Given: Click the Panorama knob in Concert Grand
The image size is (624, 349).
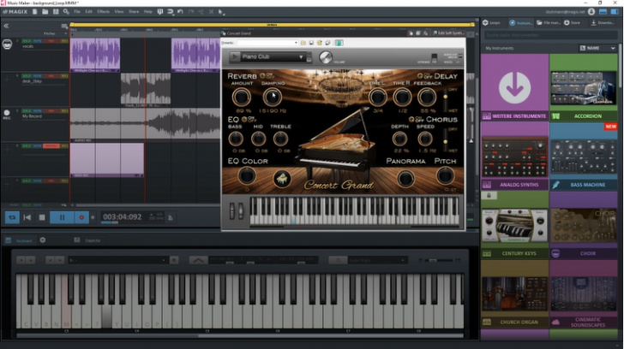Looking at the screenshot, I should 405,179.
